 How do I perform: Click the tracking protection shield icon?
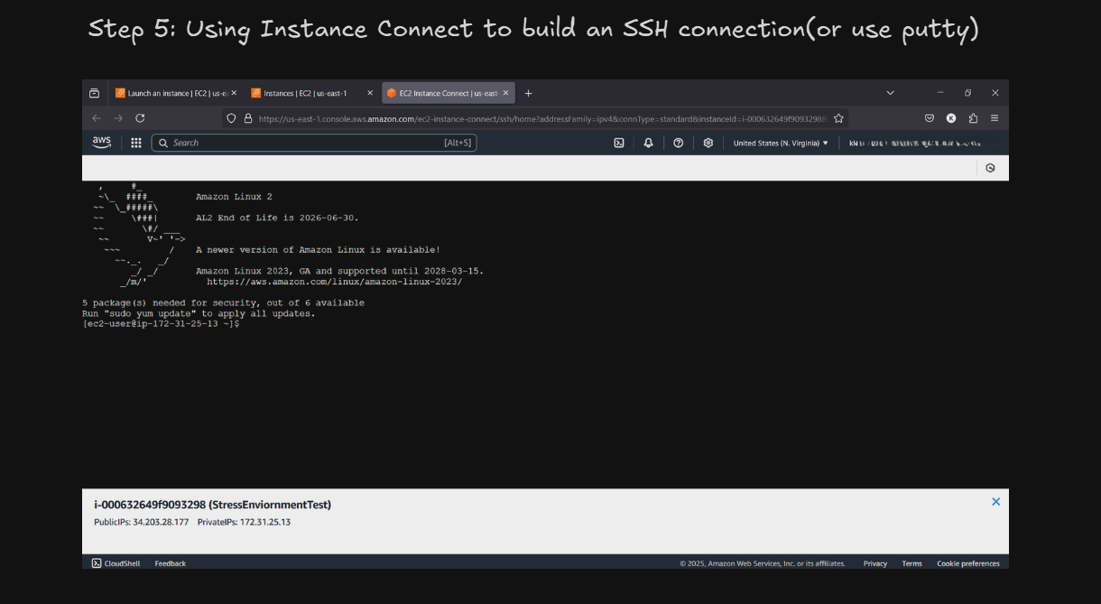click(231, 118)
